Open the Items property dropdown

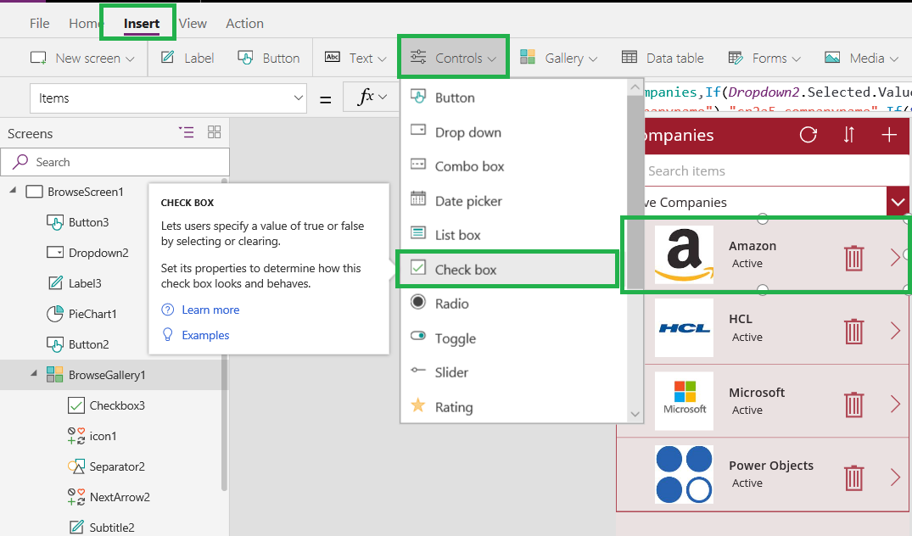pyautogui.click(x=299, y=98)
